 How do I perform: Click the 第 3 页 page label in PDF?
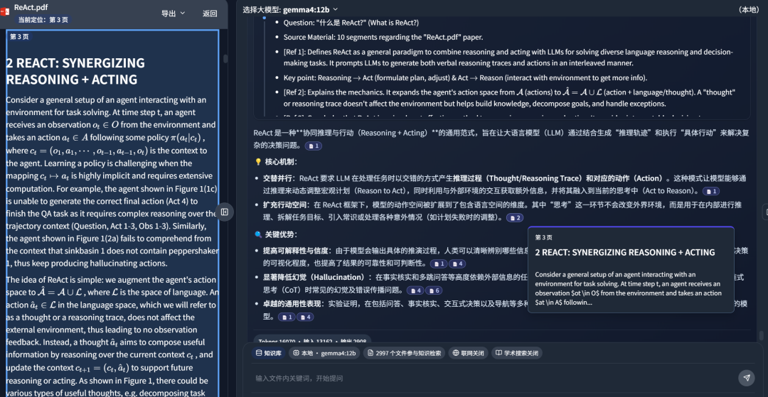(x=20, y=37)
